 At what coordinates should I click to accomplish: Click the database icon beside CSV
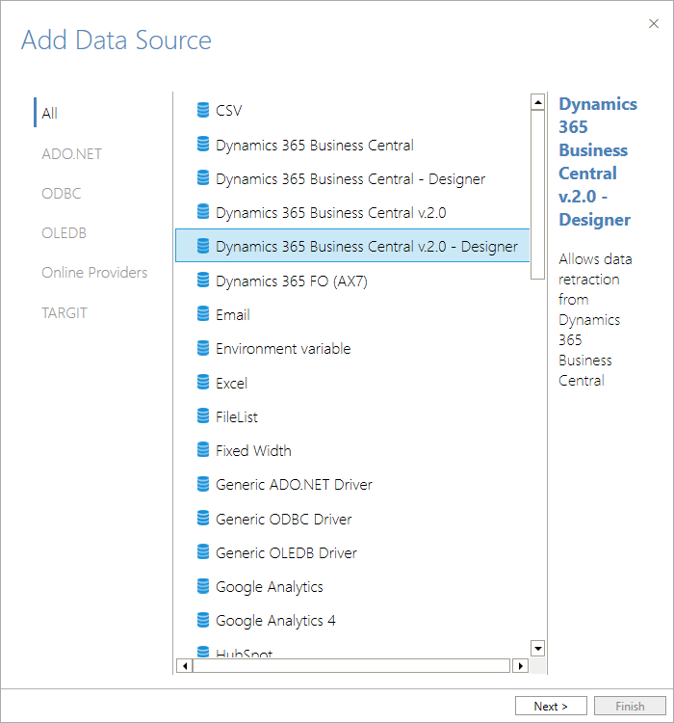tap(203, 110)
